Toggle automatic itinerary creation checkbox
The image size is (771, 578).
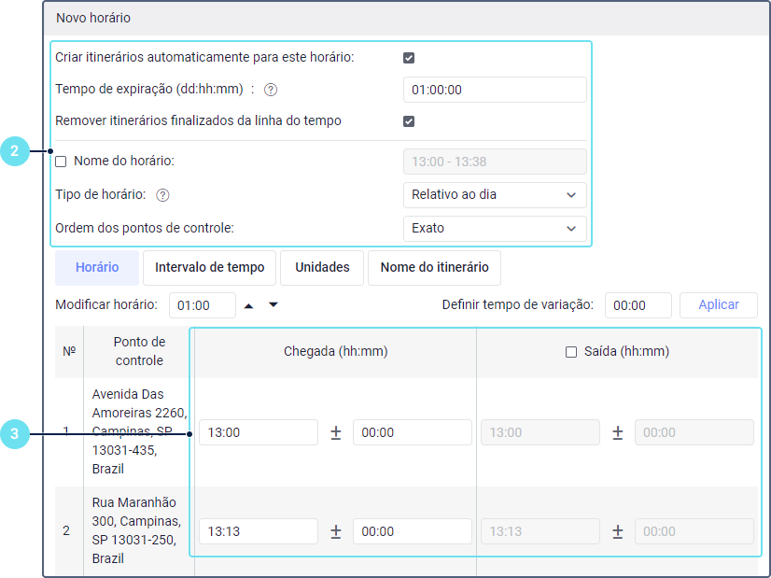coord(409,58)
